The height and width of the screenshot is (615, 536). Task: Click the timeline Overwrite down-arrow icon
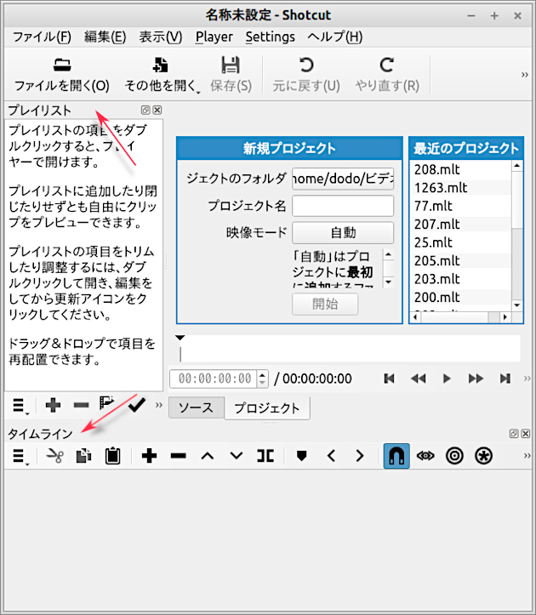pyautogui.click(x=237, y=456)
